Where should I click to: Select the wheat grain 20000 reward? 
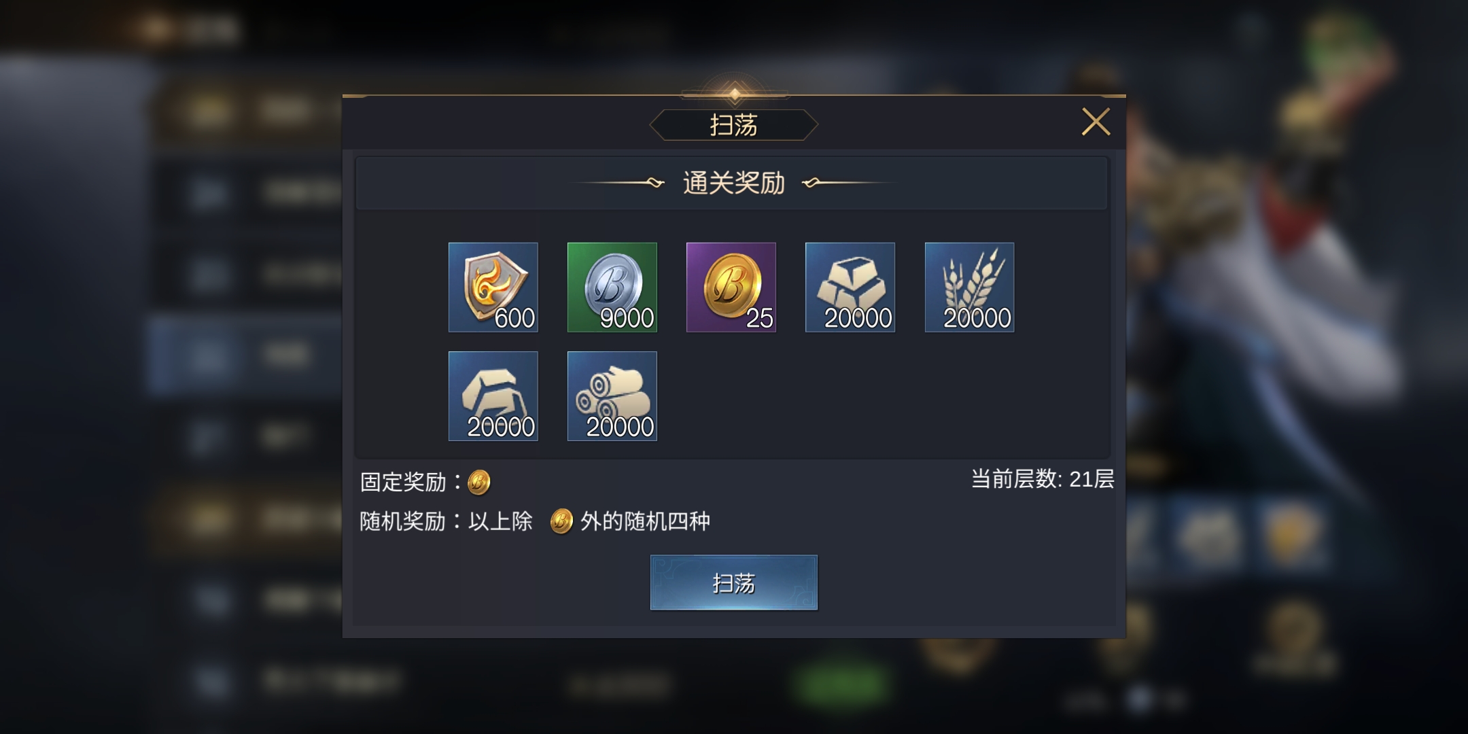point(969,287)
